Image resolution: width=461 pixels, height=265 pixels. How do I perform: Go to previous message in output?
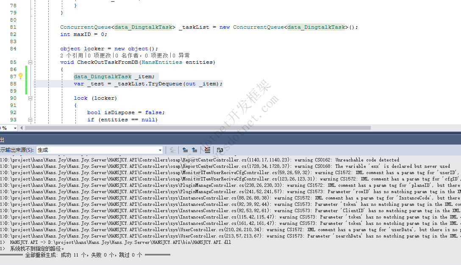pos(185,150)
